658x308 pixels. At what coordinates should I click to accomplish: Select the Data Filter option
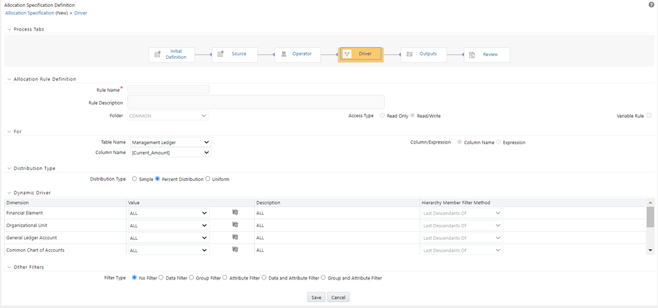161,277
